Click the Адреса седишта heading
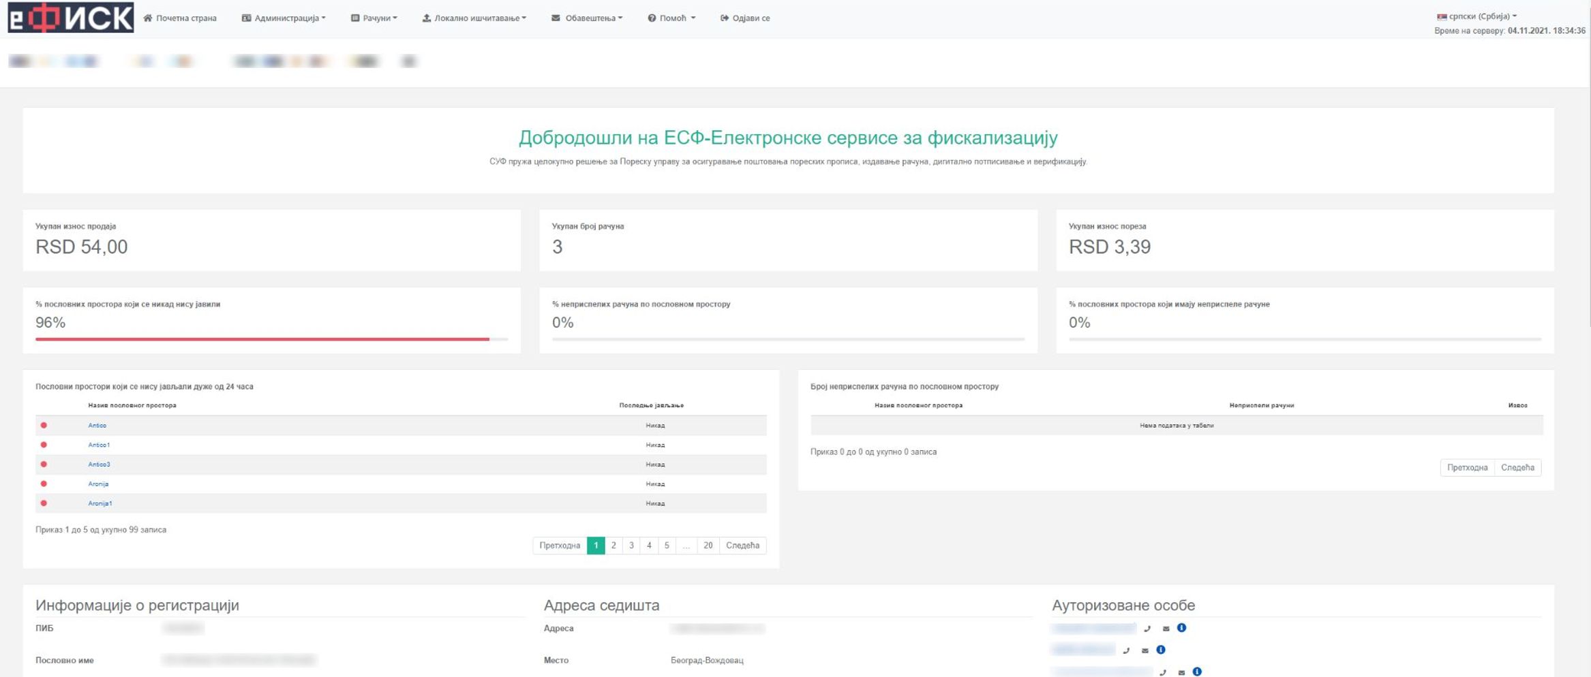 coord(601,605)
